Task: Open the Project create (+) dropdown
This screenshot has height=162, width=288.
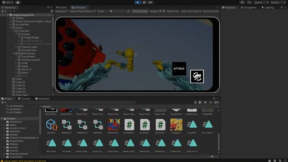Action: pyautogui.click(x=4, y=102)
